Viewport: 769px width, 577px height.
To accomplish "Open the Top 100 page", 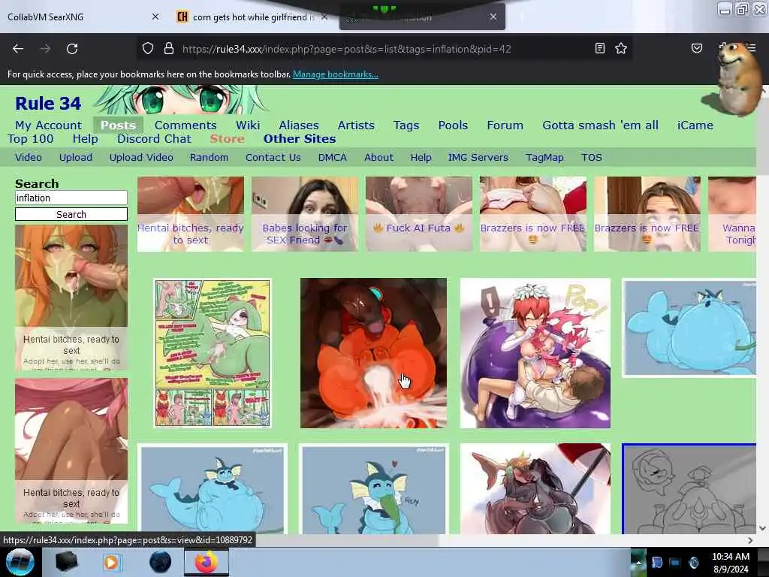I will [x=30, y=139].
